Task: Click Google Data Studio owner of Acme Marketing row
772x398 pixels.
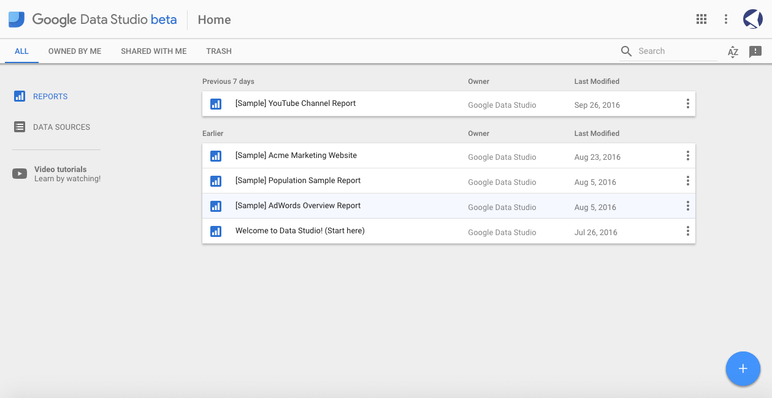Action: (502, 157)
